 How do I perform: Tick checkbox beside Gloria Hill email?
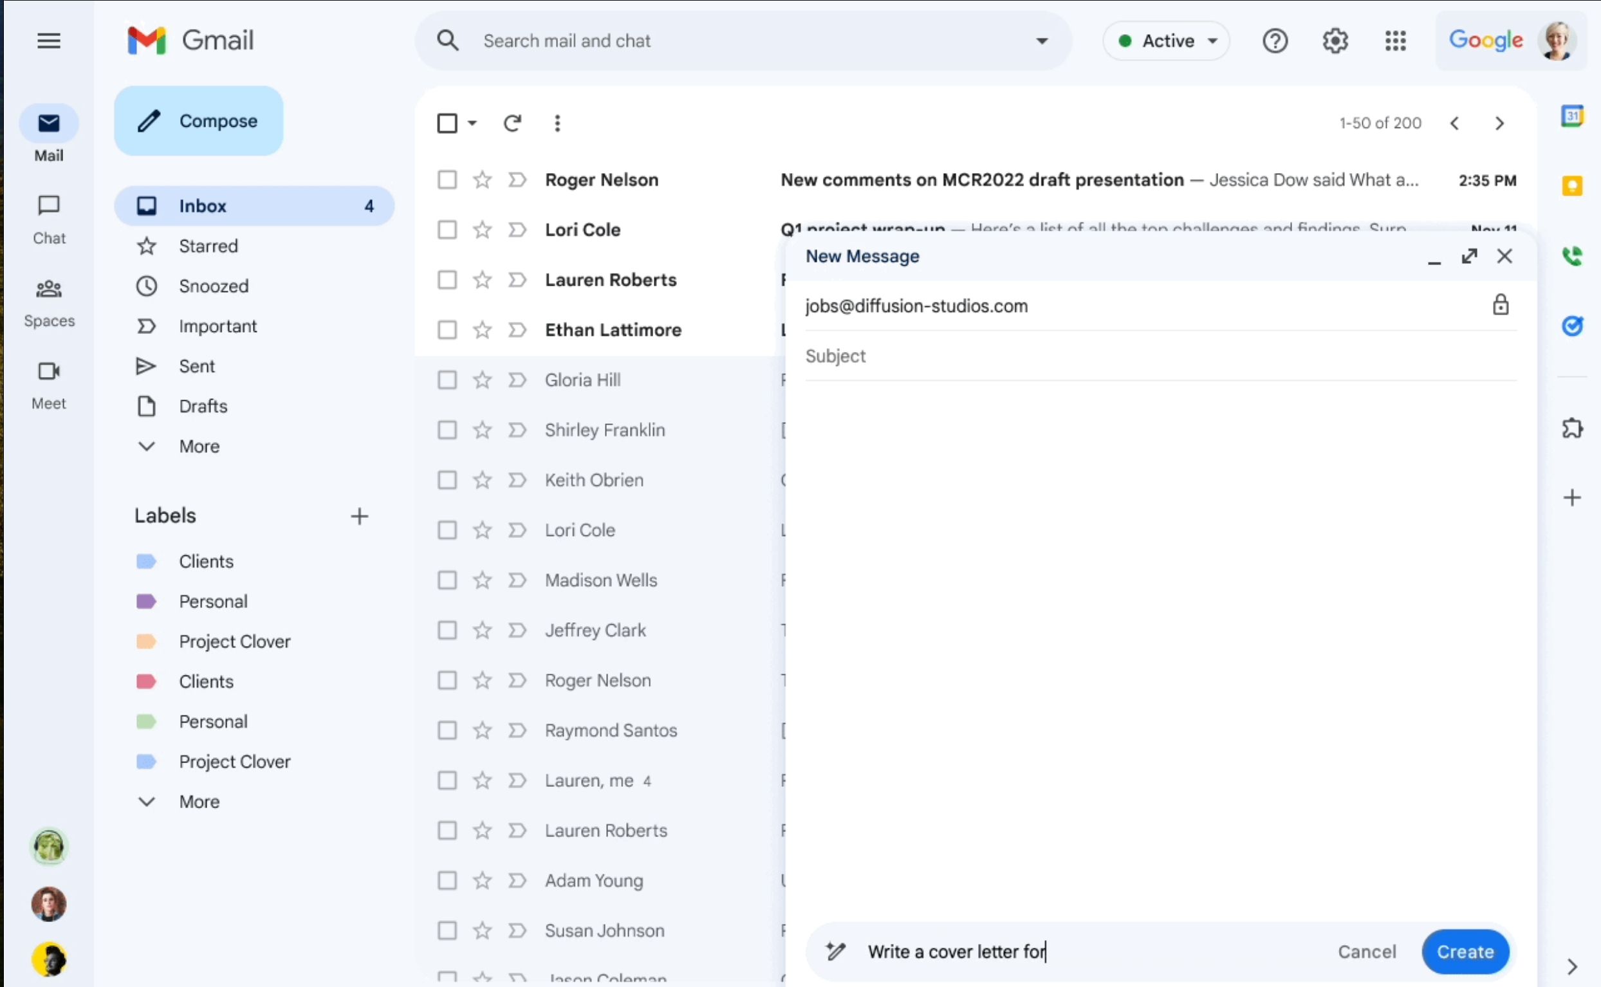(x=447, y=380)
